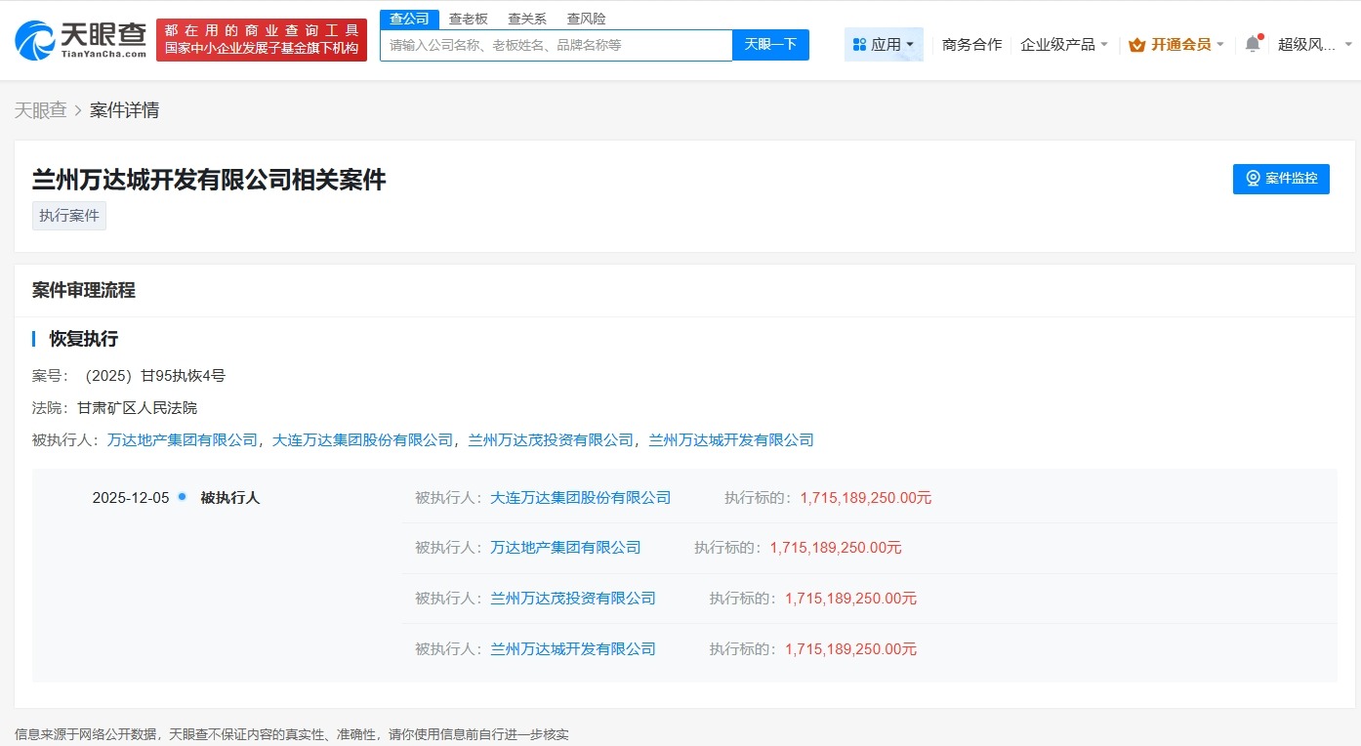Select the 查关系 tab option
The image size is (1361, 746).
click(527, 18)
